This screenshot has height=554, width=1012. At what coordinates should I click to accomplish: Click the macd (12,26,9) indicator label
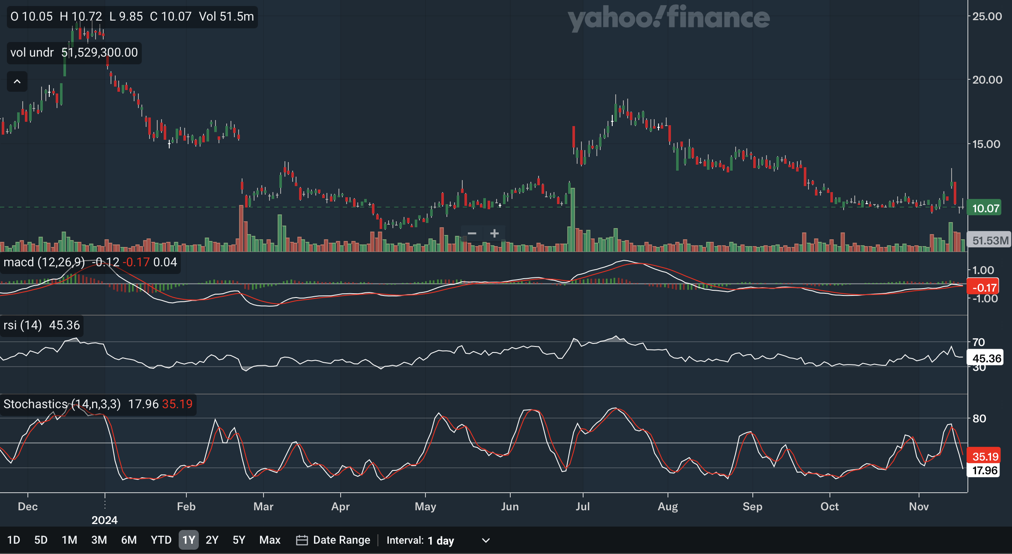pyautogui.click(x=44, y=262)
